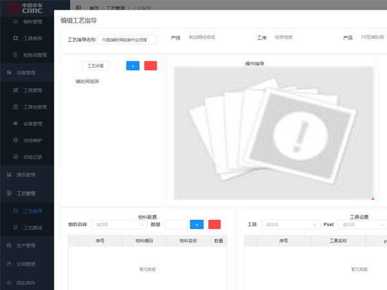387x290 pixels.
Task: Toggle select-all checkbox in tool table
Action: pos(250,241)
